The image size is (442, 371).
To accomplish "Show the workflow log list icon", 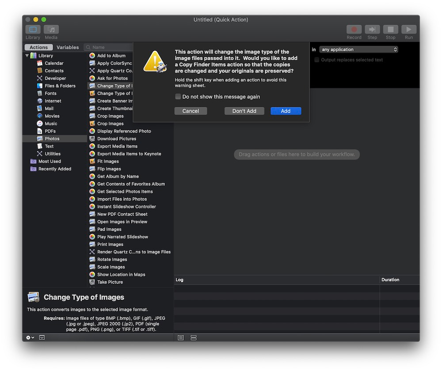I will point(181,337).
